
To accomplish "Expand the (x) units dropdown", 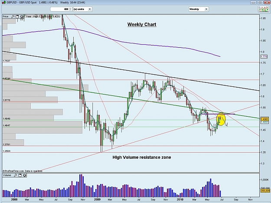I will (x=90, y=9).
